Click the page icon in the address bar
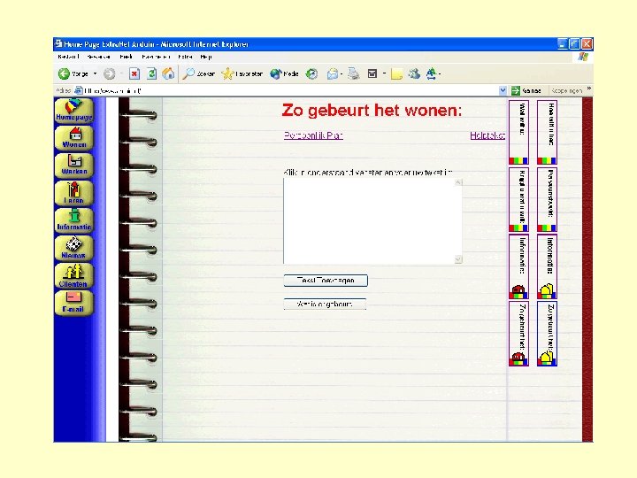 click(x=79, y=90)
